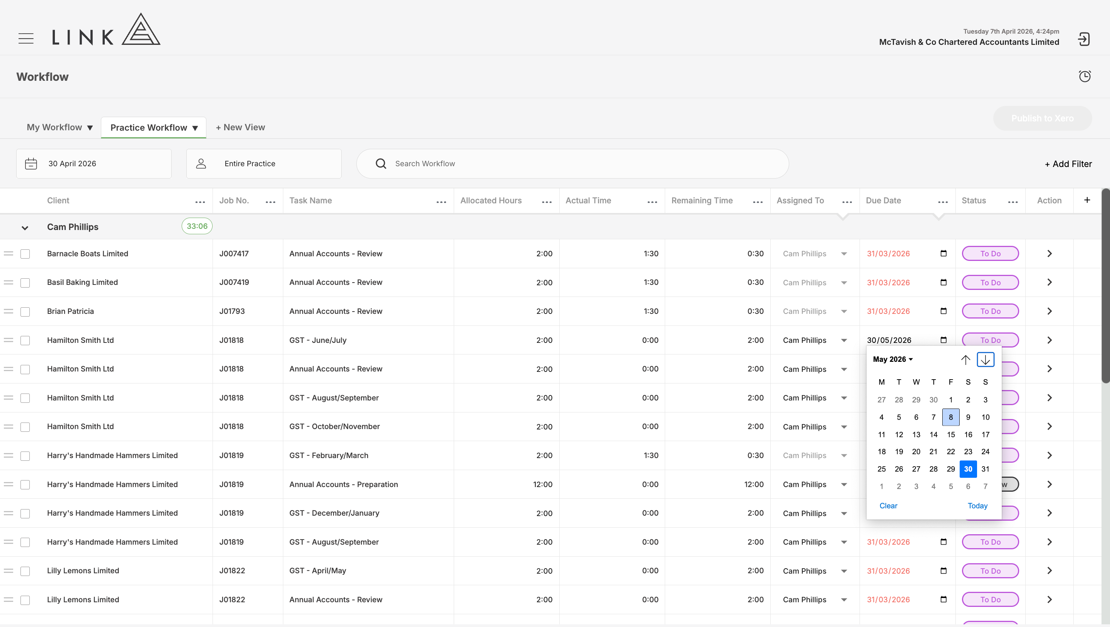Screen dimensions: 1110x627
Task: Open 30 April 2026 date filter
Action: pyautogui.click(x=94, y=164)
